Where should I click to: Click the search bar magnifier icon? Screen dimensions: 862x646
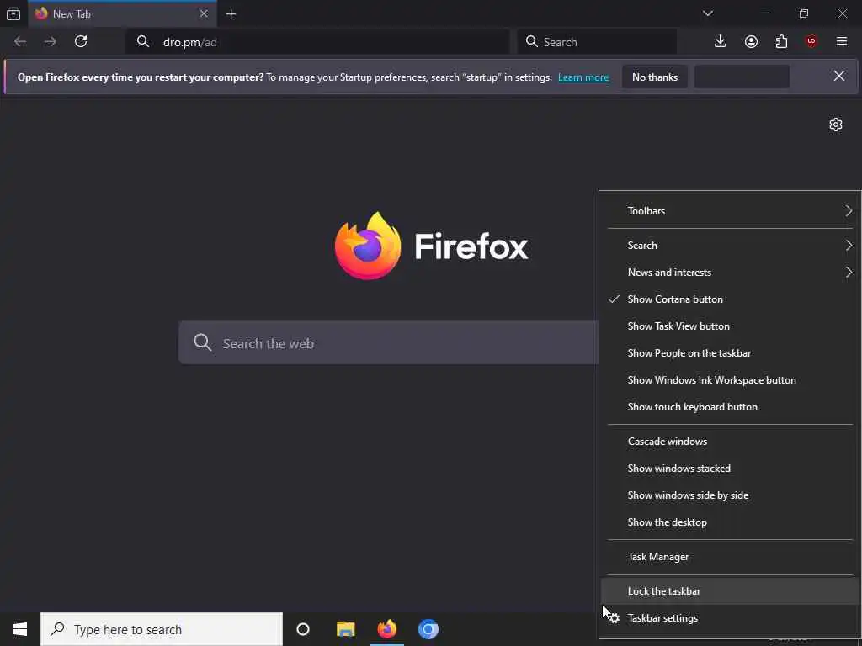532,42
